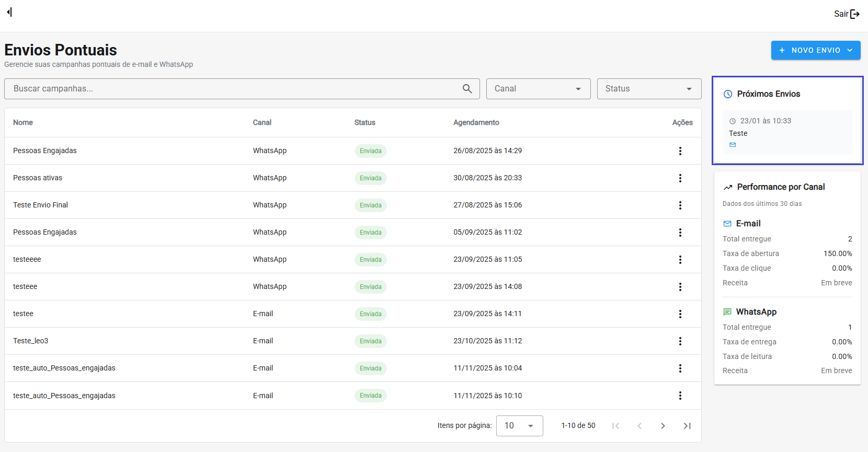Click the Status column header
Screen dimensions: 868x452
click(364, 123)
